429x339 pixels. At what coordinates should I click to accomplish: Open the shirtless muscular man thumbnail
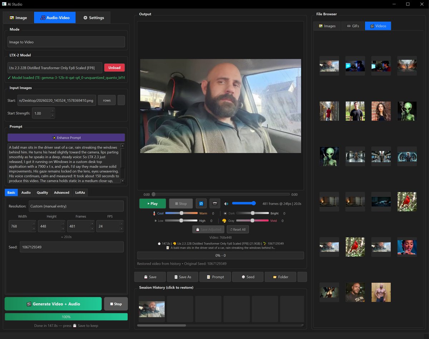coord(381,293)
